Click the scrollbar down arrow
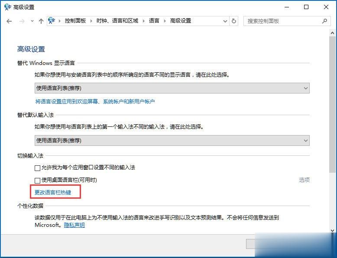337x258 pixels. coord(332,230)
